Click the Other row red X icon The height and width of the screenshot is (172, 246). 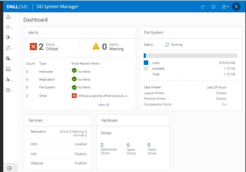point(74,96)
